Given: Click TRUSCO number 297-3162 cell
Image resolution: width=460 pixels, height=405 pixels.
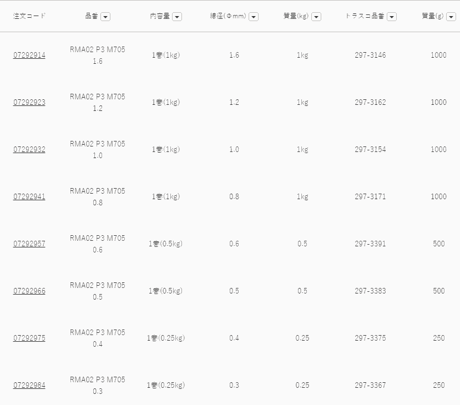Looking at the screenshot, I should (x=370, y=103).
